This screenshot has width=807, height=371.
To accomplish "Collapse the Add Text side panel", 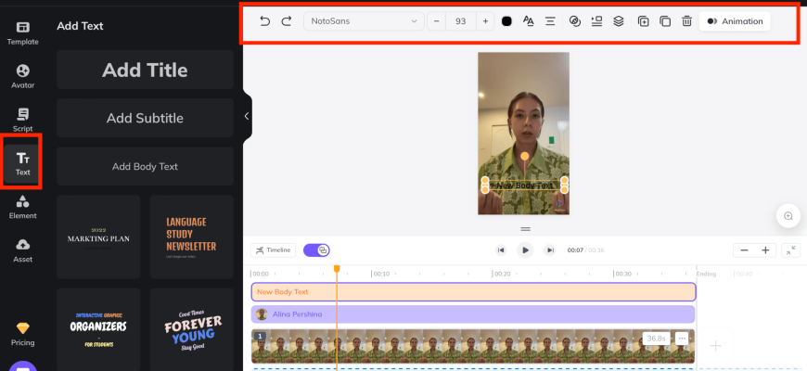I will coord(246,116).
